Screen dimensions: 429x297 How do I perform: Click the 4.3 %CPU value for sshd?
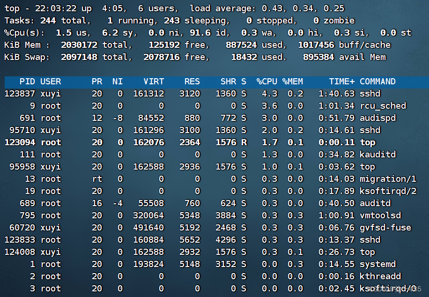(269, 94)
